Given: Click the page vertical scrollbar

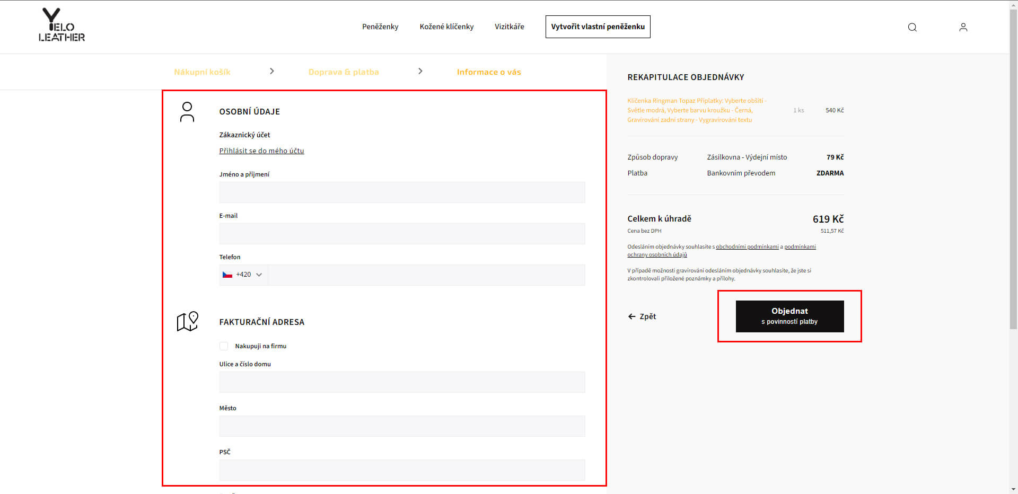Looking at the screenshot, I should point(1013,170).
